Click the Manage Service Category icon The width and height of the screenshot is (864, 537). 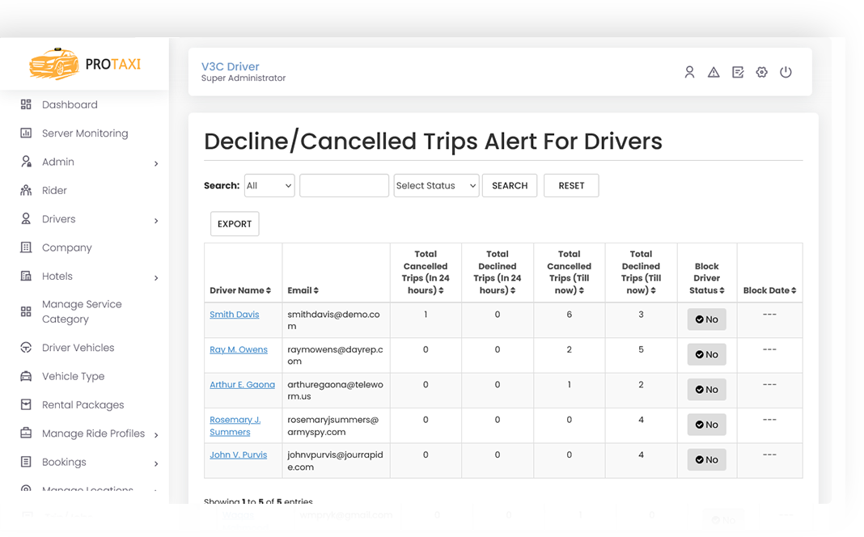26,311
